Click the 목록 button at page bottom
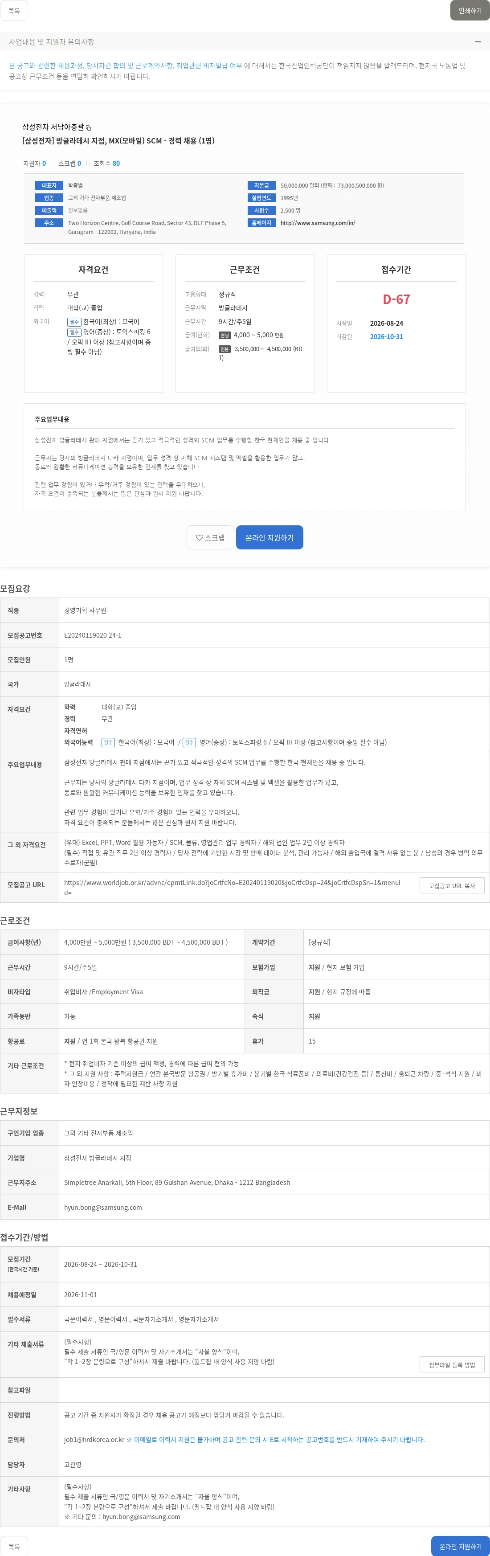Viewport: 490px width, 1556px height. pos(14,1546)
